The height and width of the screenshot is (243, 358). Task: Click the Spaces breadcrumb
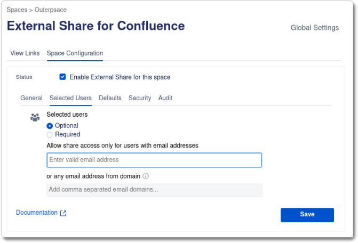(17, 10)
